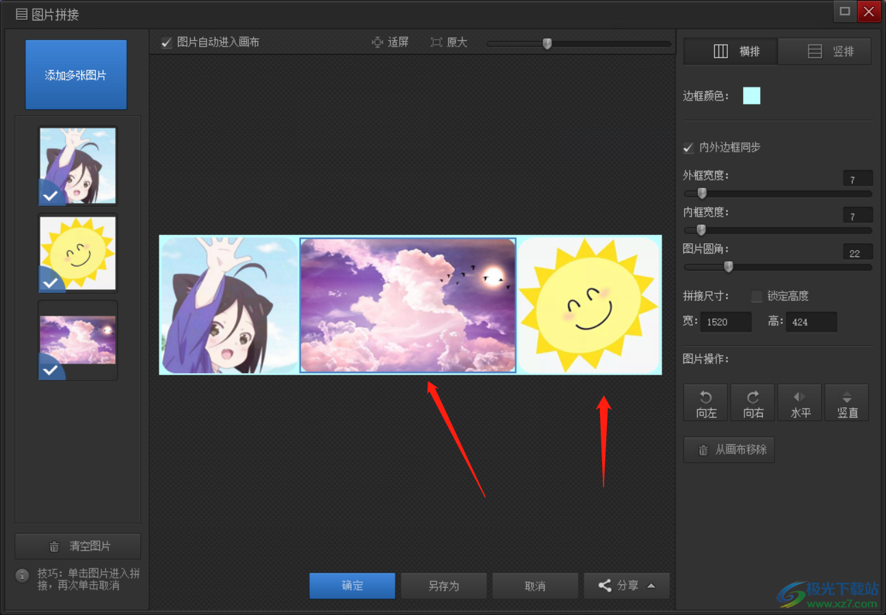Open the 边框颜色 color swatch
Screen dimensions: 886x615
(751, 96)
